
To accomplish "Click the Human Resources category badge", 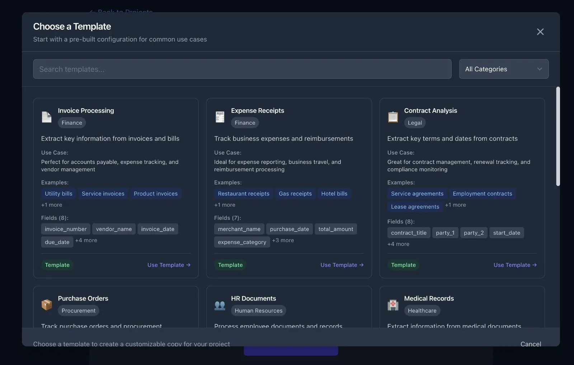I will pos(259,311).
